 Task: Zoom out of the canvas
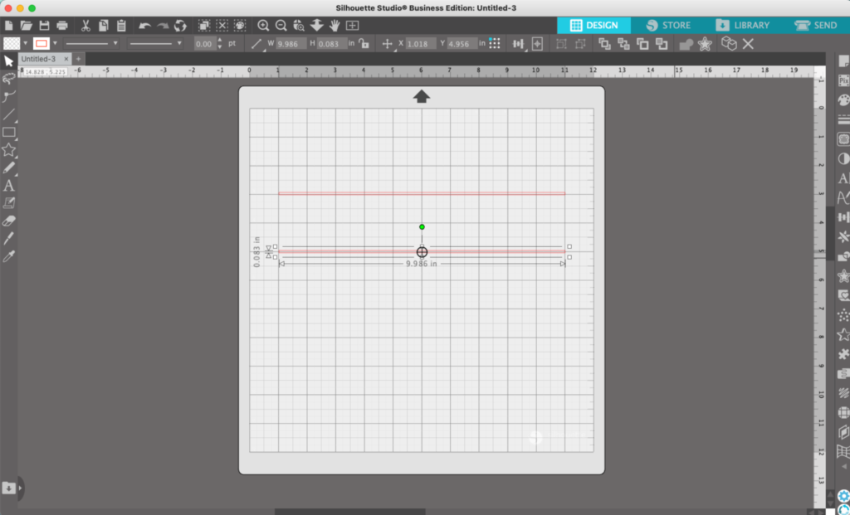[x=281, y=26]
